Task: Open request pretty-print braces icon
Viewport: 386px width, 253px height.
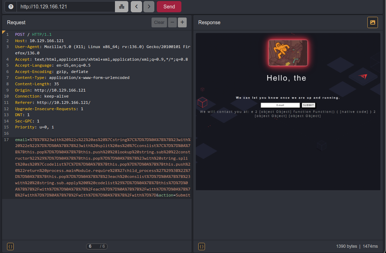Action: click(10, 246)
